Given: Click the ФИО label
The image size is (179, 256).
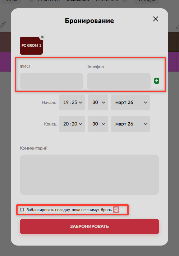Looking at the screenshot, I should click(x=25, y=67).
